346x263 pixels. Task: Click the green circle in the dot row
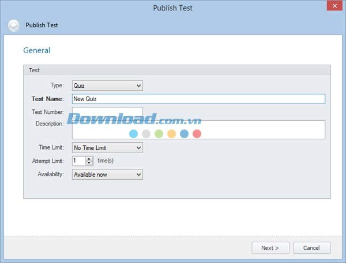(159, 134)
